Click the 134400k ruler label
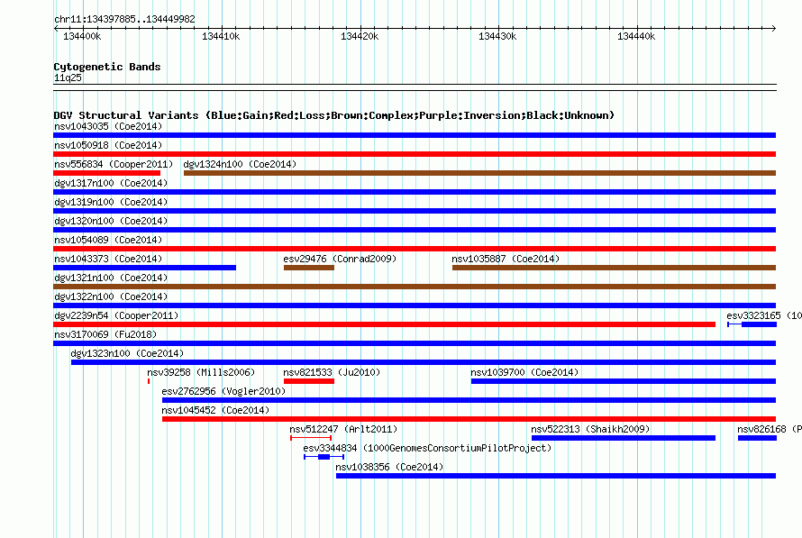 (82, 36)
